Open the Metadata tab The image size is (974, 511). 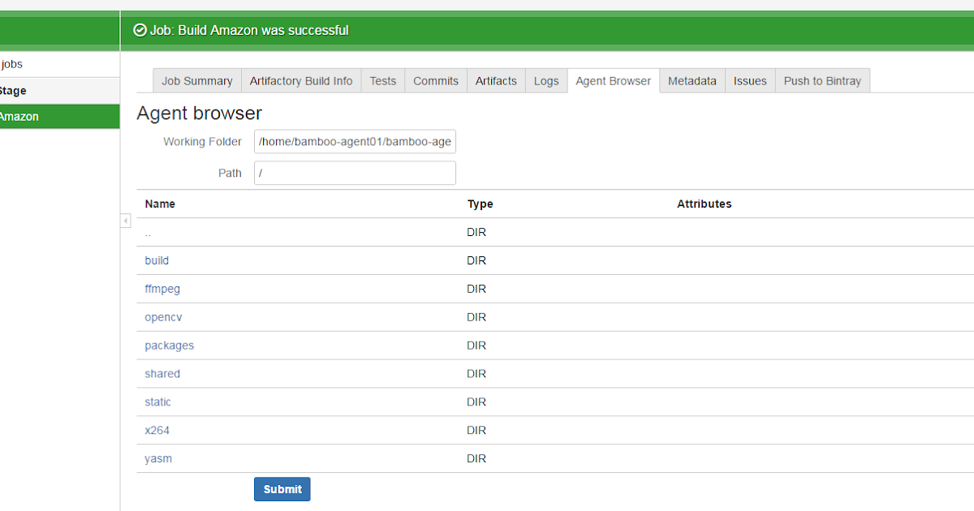pyautogui.click(x=692, y=80)
